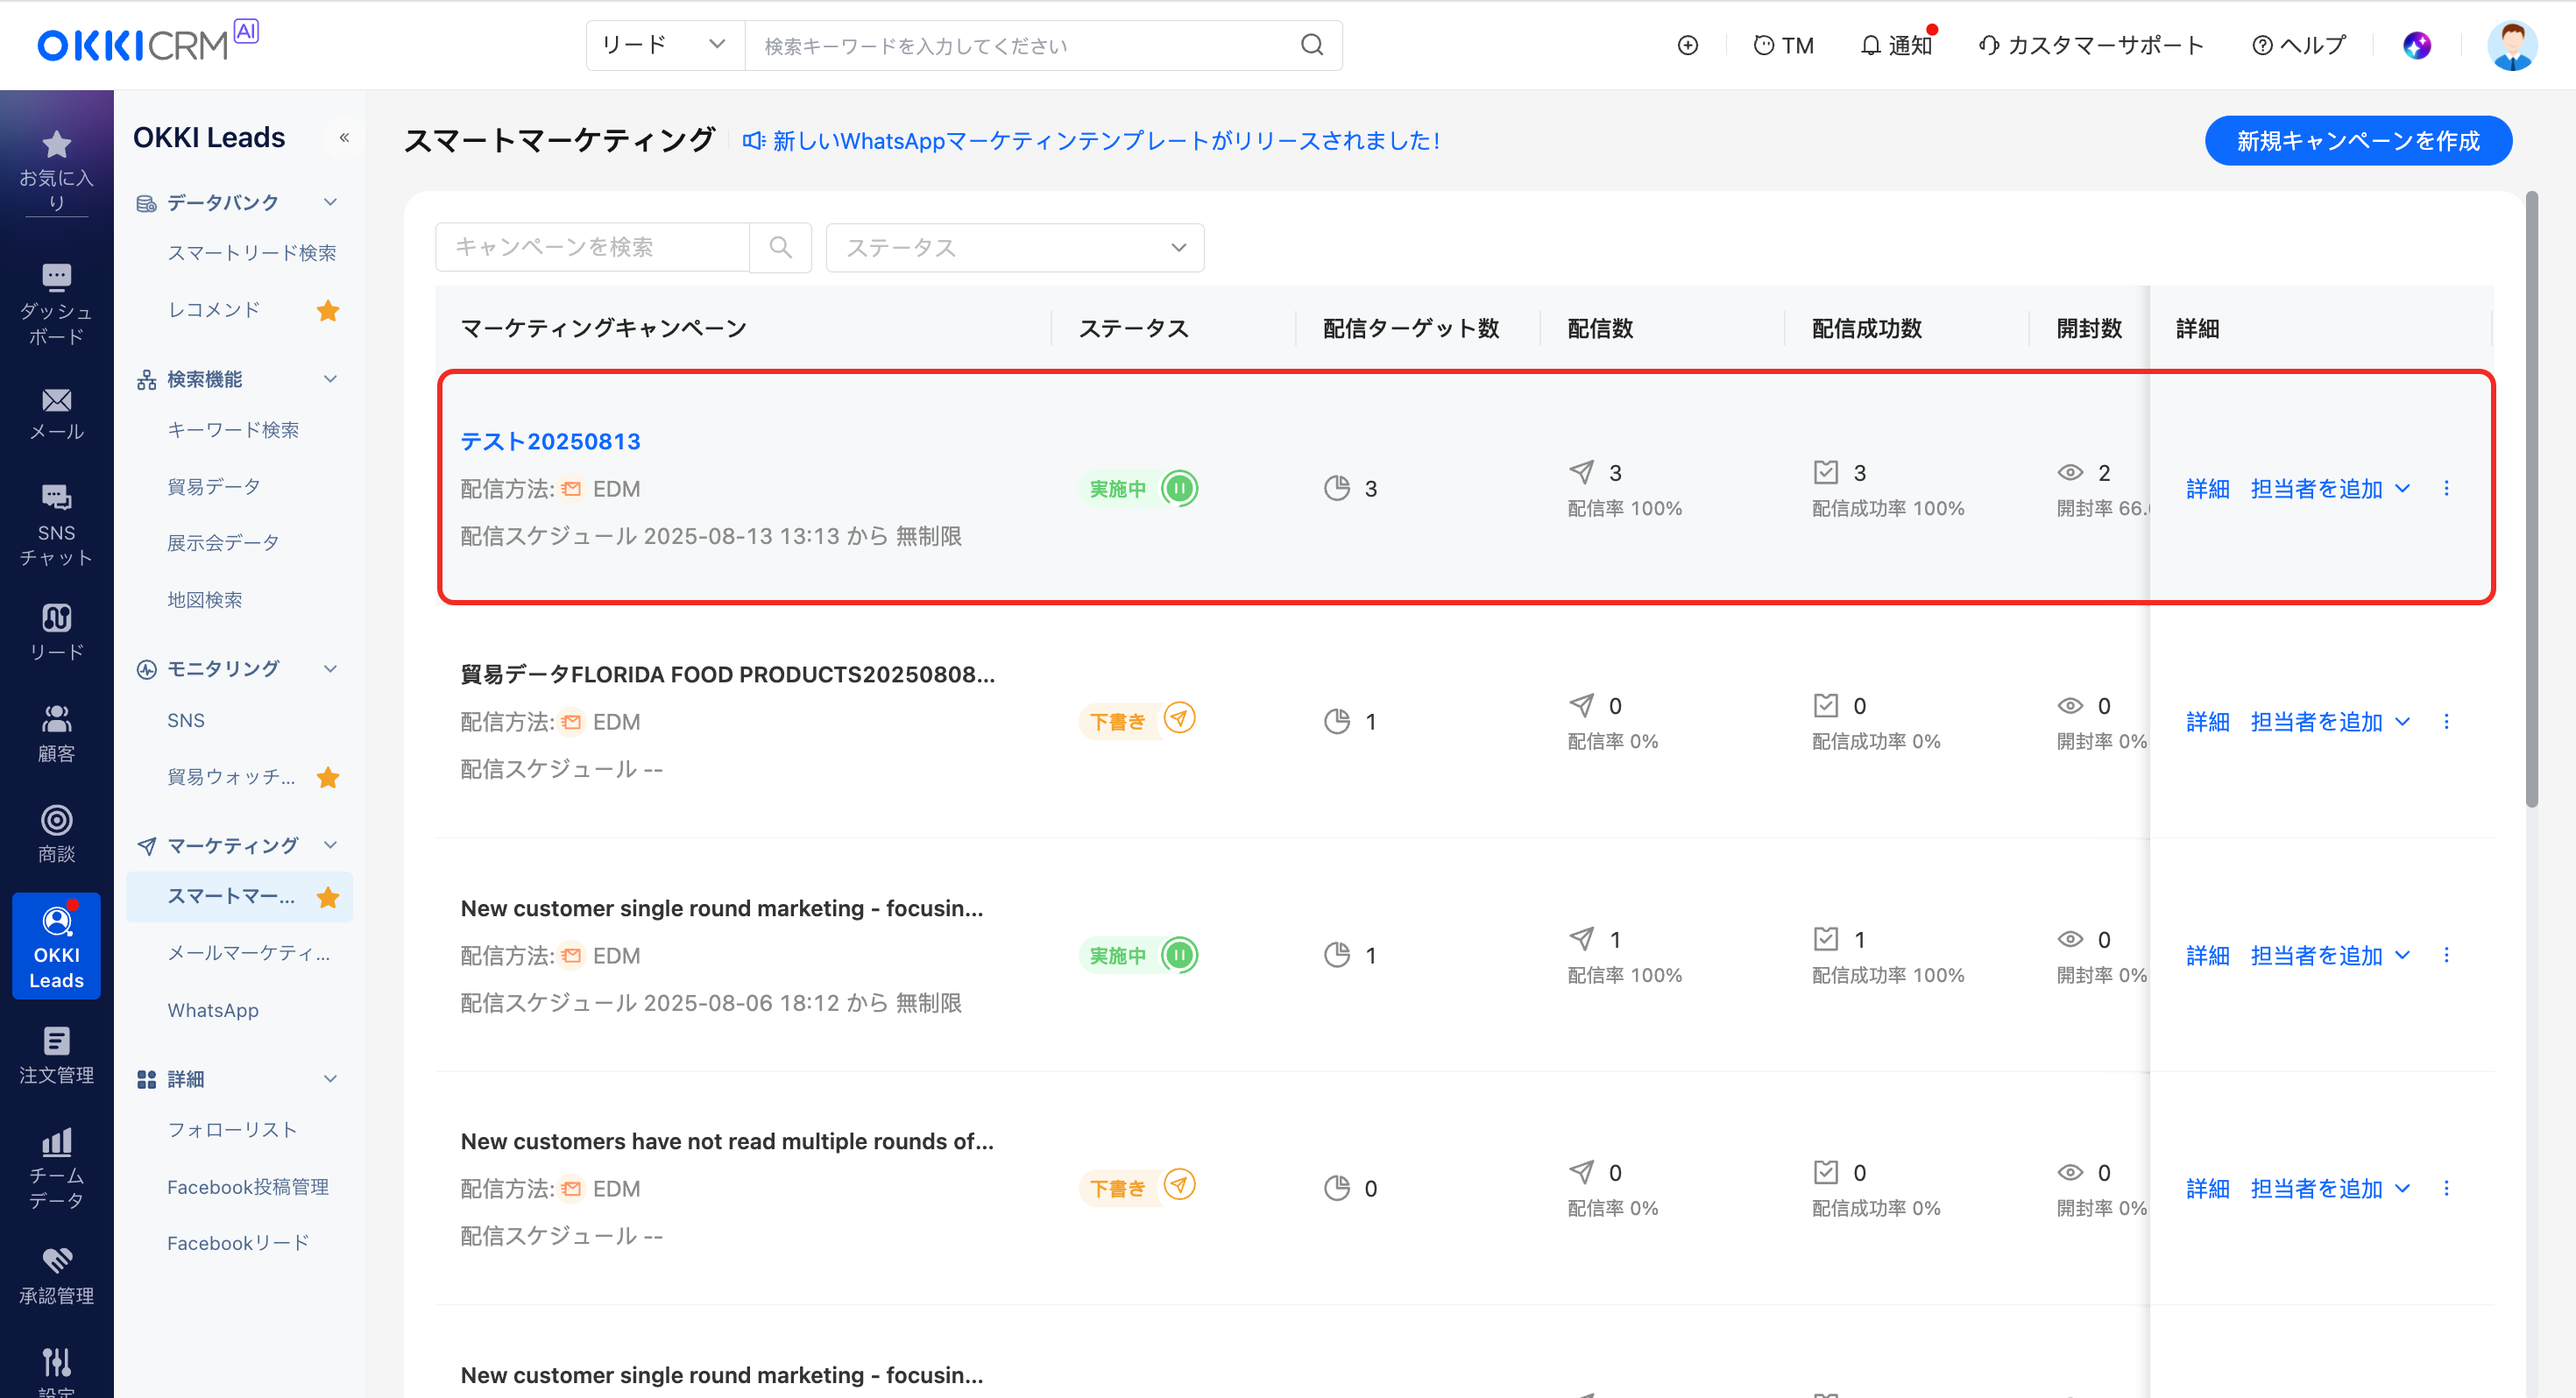The height and width of the screenshot is (1398, 2576).
Task: Pause the テスト20250813 running campaign
Action: click(1180, 488)
